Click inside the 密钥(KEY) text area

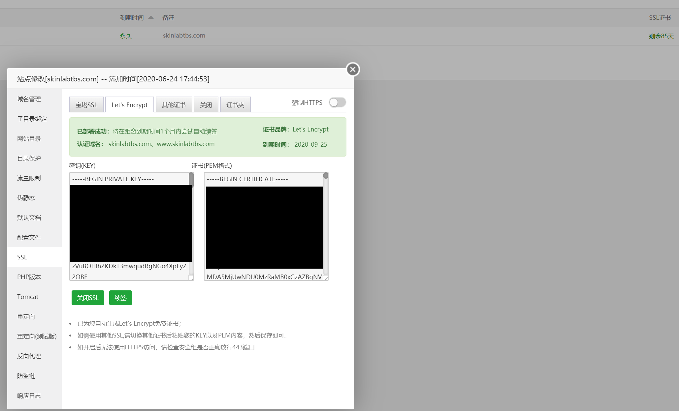[131, 226]
